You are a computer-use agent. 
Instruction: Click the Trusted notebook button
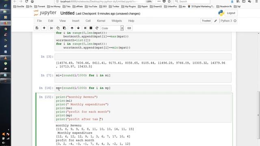pos(206,21)
